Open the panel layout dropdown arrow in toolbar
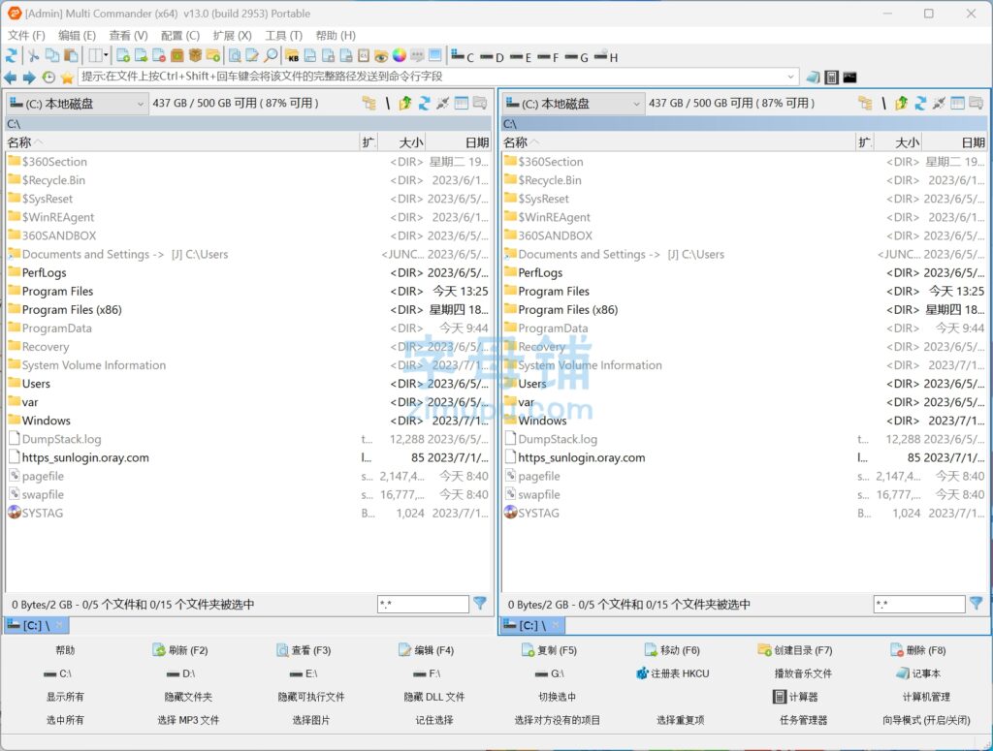This screenshot has width=993, height=751. click(x=106, y=55)
